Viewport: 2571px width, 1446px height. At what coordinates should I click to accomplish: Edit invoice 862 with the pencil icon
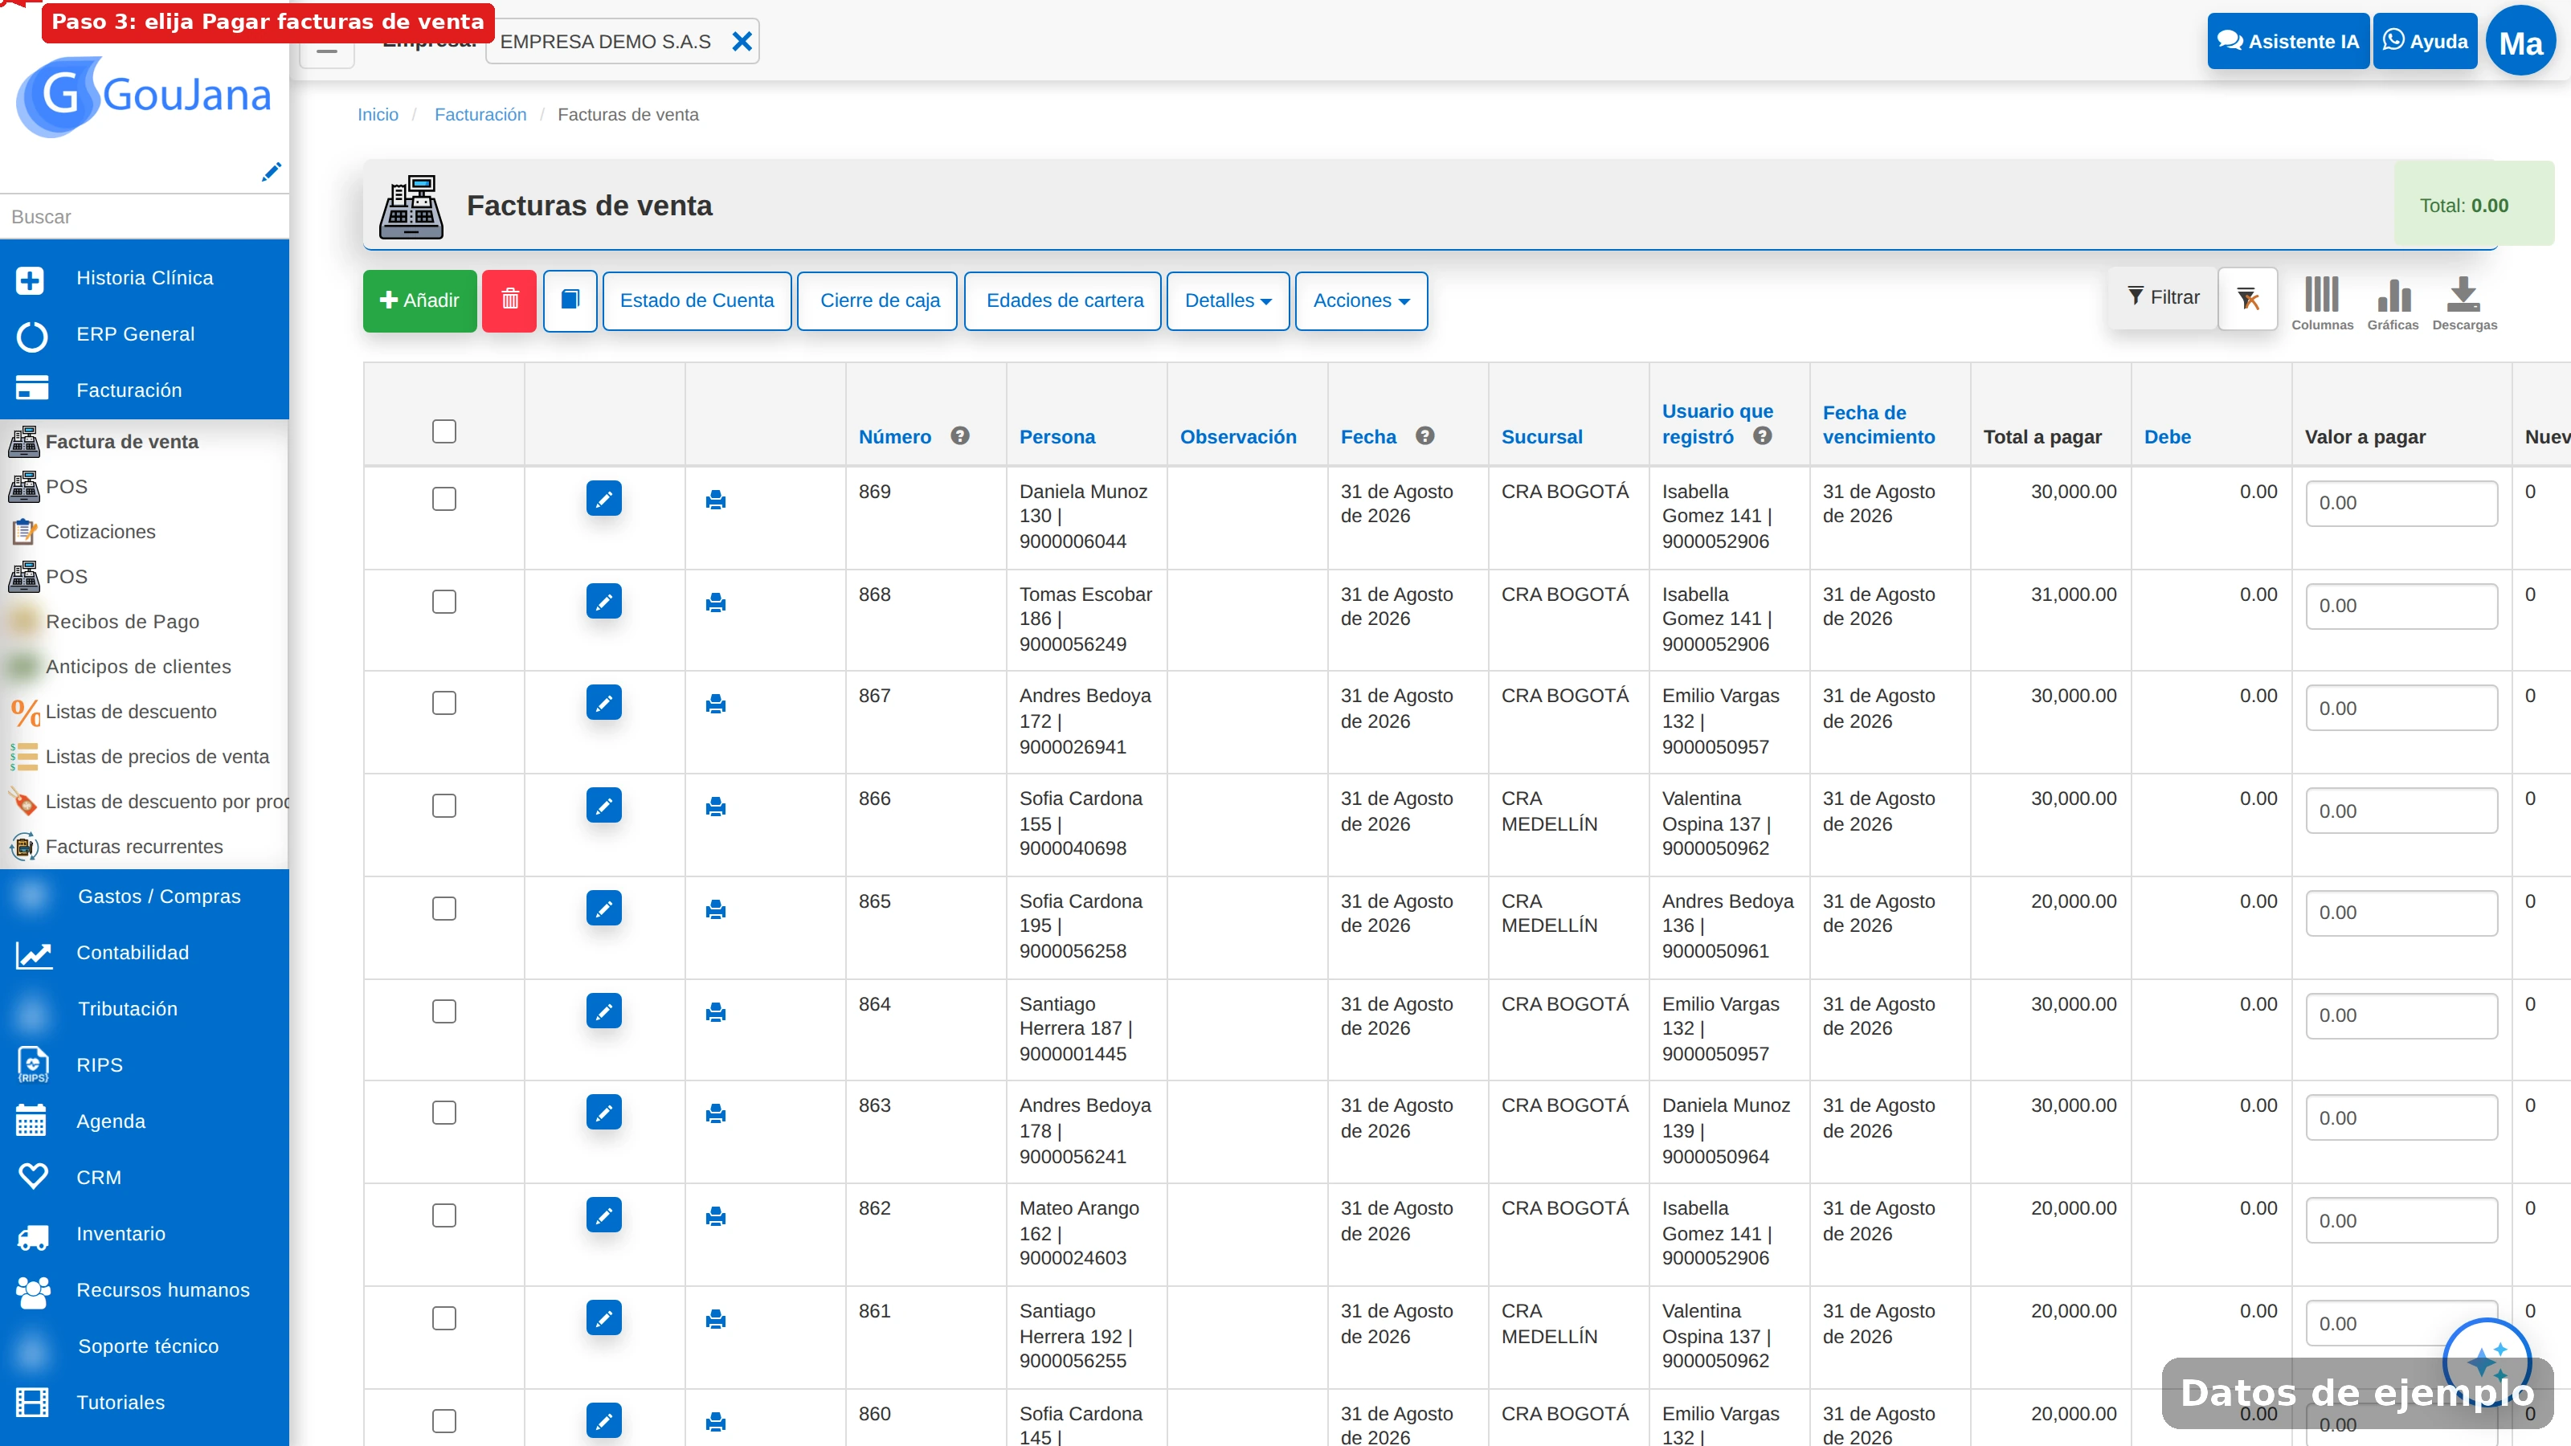tap(604, 1215)
